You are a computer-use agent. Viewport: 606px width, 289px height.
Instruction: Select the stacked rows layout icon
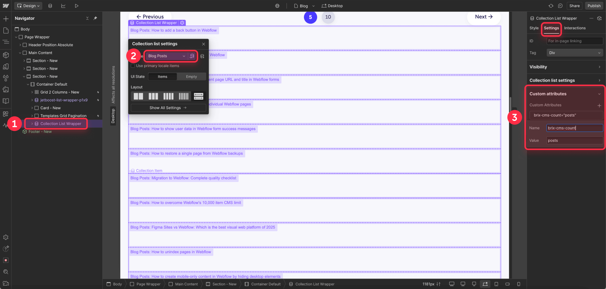[x=199, y=96]
